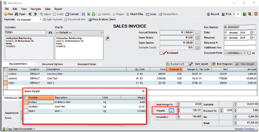Toggle the Bookmark checkbox

pyautogui.click(x=161, y=53)
